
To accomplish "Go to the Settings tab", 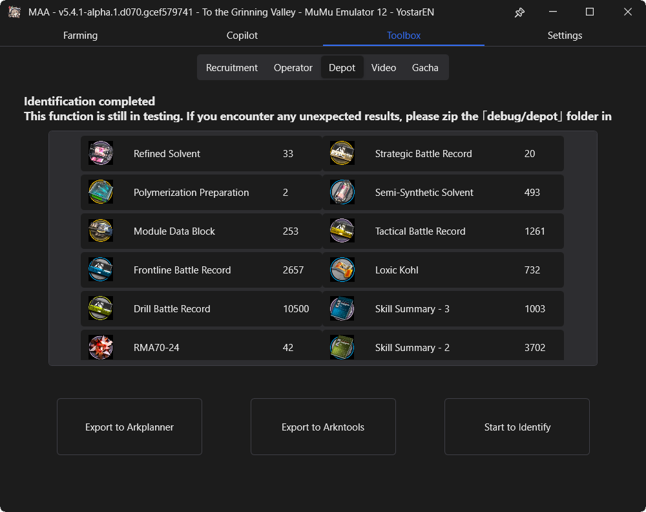I will coord(565,36).
